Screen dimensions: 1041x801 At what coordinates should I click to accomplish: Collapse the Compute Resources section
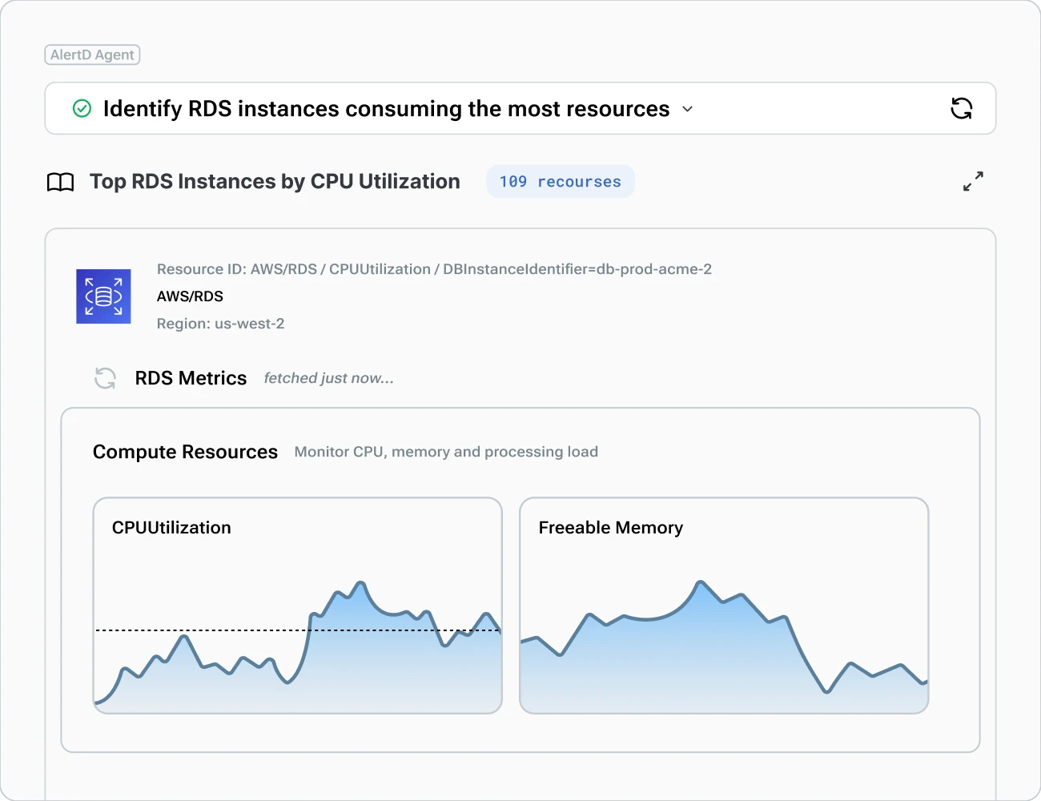click(185, 451)
